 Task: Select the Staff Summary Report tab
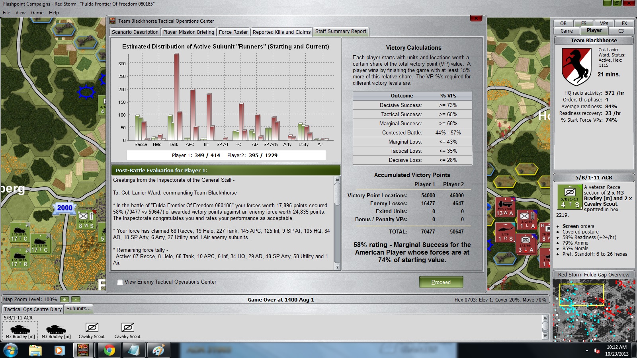click(341, 31)
